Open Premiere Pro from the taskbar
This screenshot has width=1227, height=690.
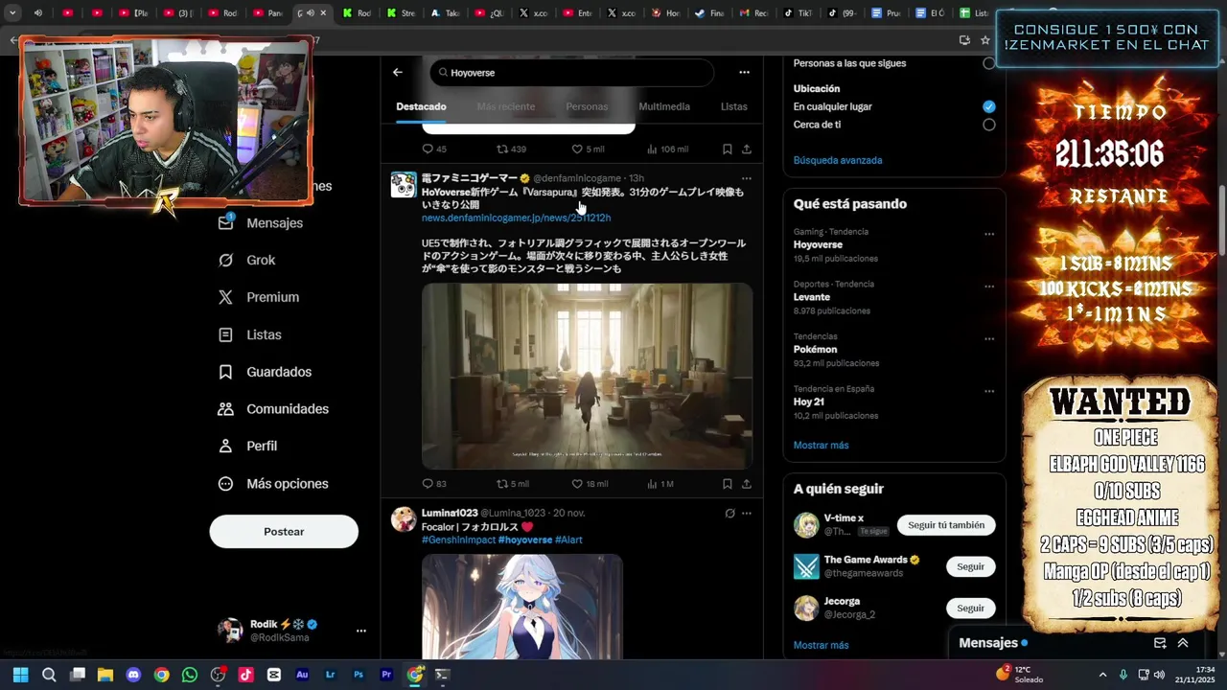(x=386, y=675)
